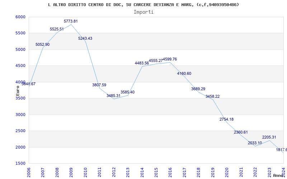Click the data label 2754.18
The image size is (287, 179).
click(x=227, y=119)
